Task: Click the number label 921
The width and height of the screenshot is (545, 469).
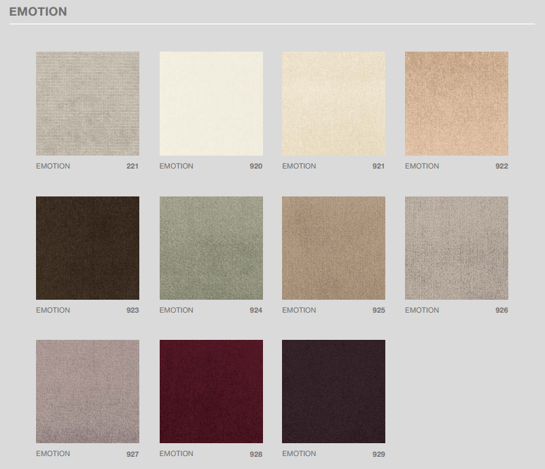Action: click(x=379, y=166)
